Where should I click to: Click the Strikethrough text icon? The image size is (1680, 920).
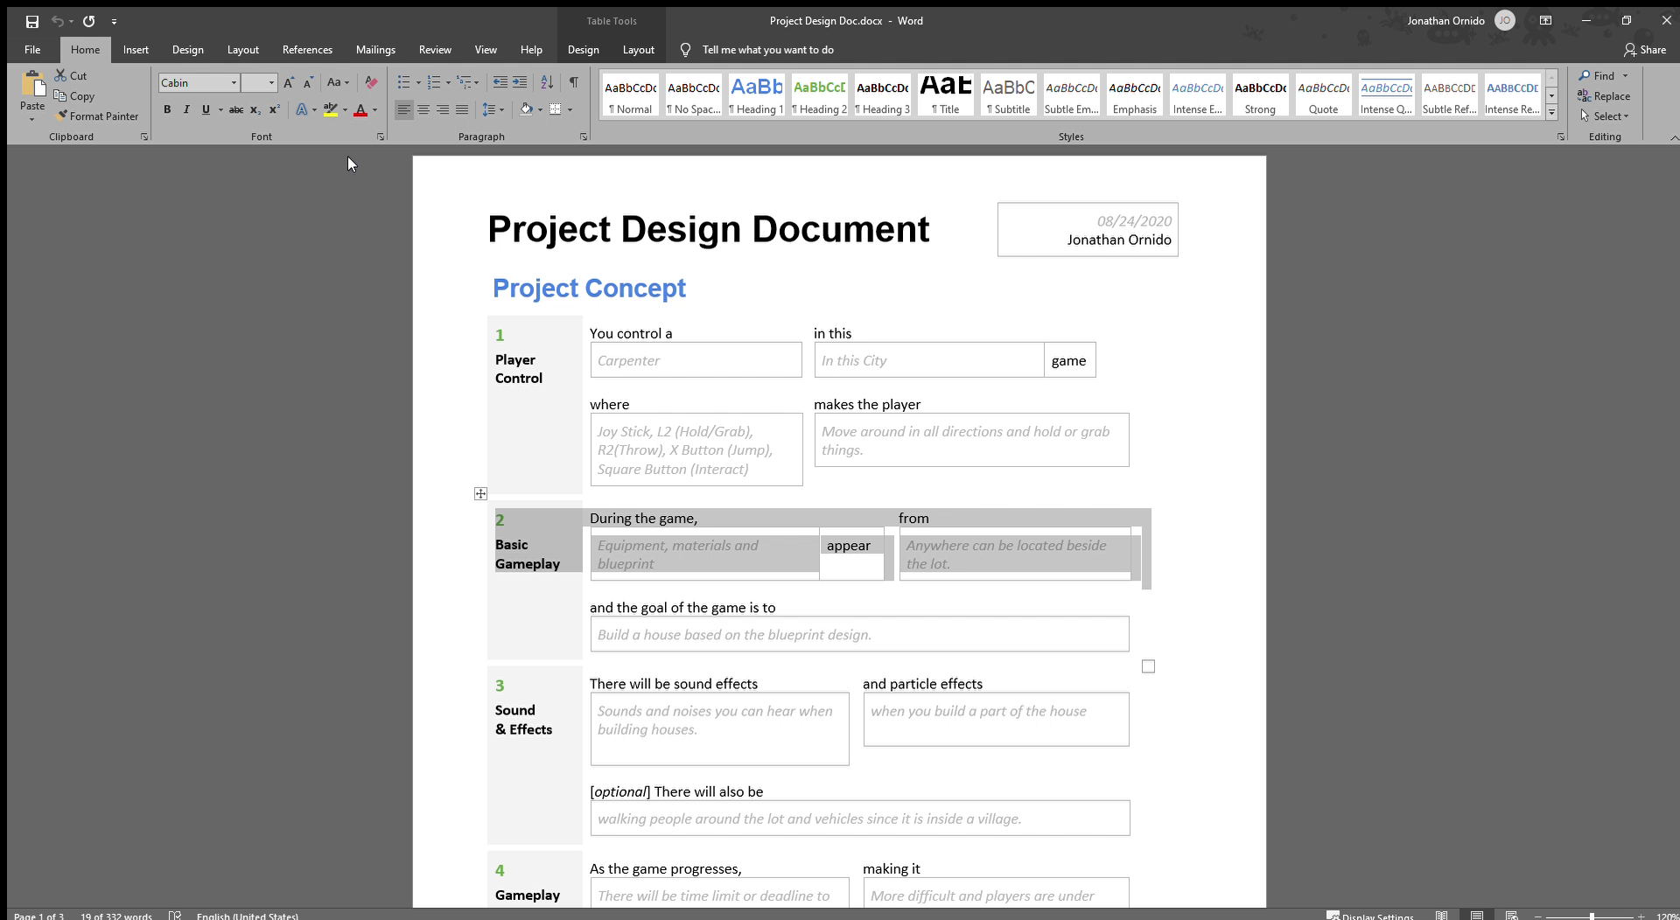[x=235, y=109]
